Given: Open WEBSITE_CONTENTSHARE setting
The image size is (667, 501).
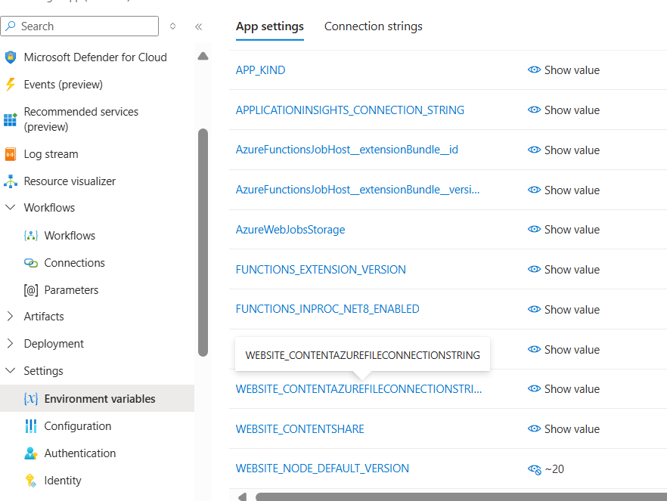Looking at the screenshot, I should tap(300, 428).
